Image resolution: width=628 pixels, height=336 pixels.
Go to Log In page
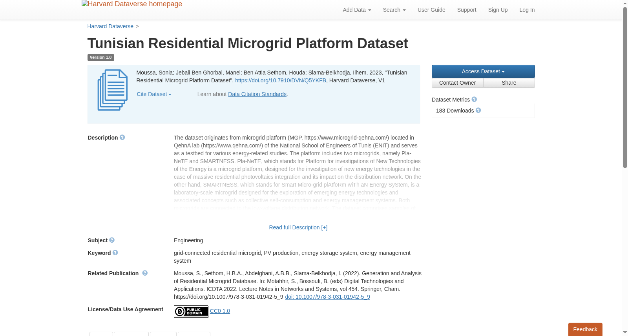527,10
